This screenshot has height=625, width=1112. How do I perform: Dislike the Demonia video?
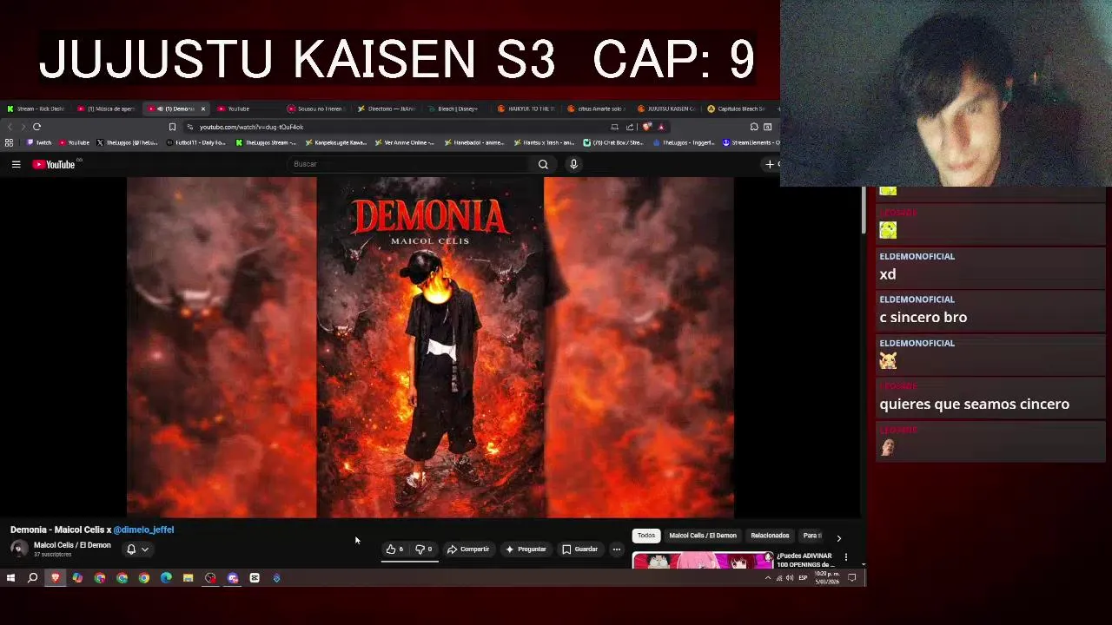pos(423,549)
